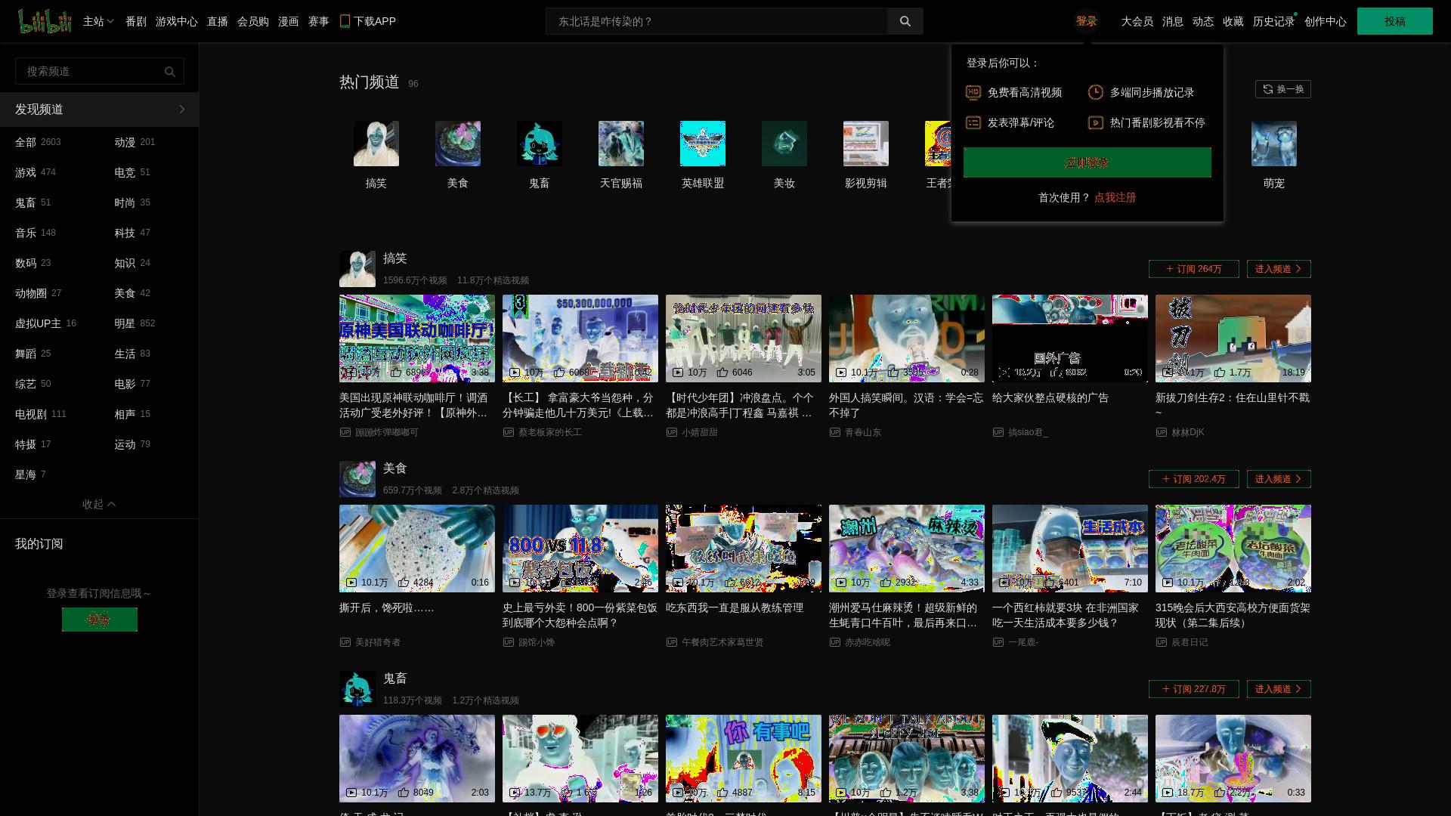Subscribe to 搞笑 channel 订阅 264万
Image resolution: width=1451 pixels, height=816 pixels.
click(x=1194, y=269)
